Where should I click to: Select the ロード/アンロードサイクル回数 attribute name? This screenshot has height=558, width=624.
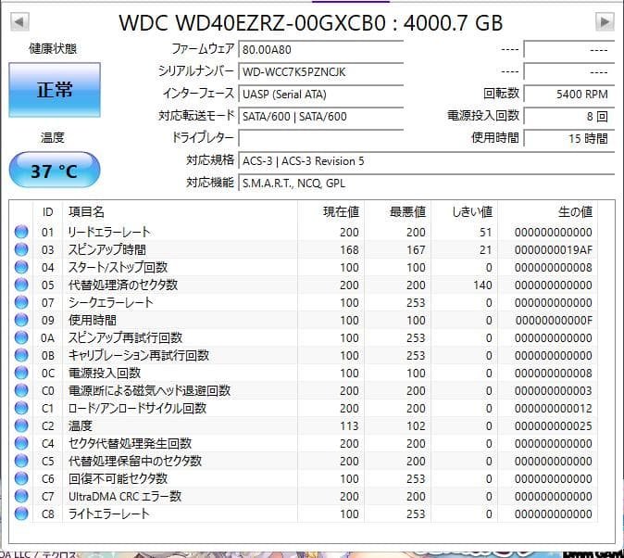click(137, 408)
